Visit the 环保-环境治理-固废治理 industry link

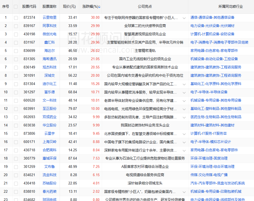coord(209,158)
